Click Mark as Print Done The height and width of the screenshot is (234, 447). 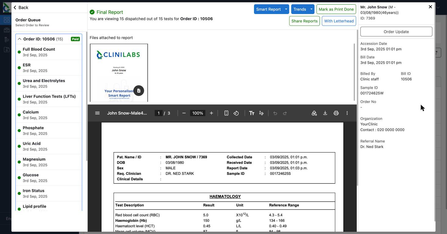[x=336, y=9]
